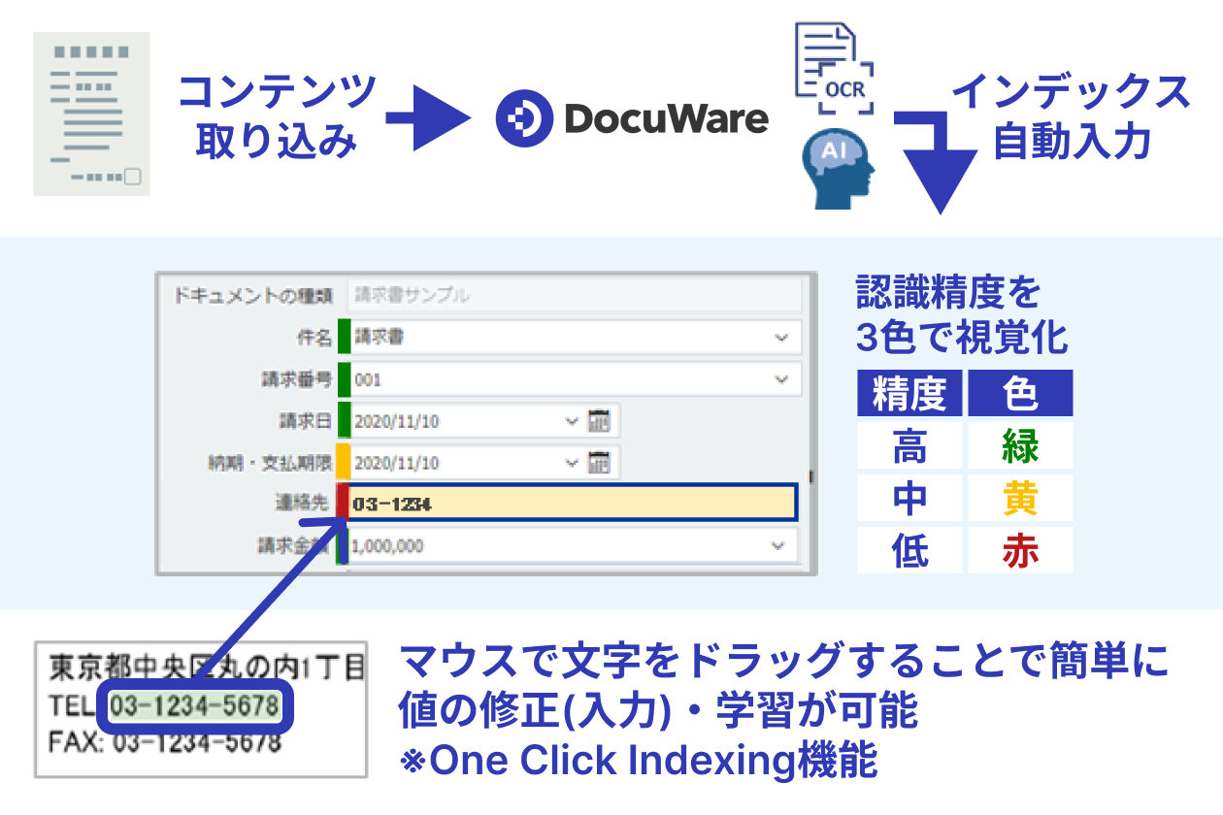Expand the 請求番号 dropdown

pyautogui.click(x=782, y=379)
